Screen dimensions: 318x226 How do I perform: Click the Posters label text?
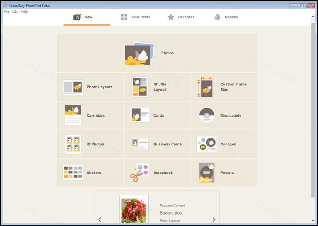click(227, 173)
